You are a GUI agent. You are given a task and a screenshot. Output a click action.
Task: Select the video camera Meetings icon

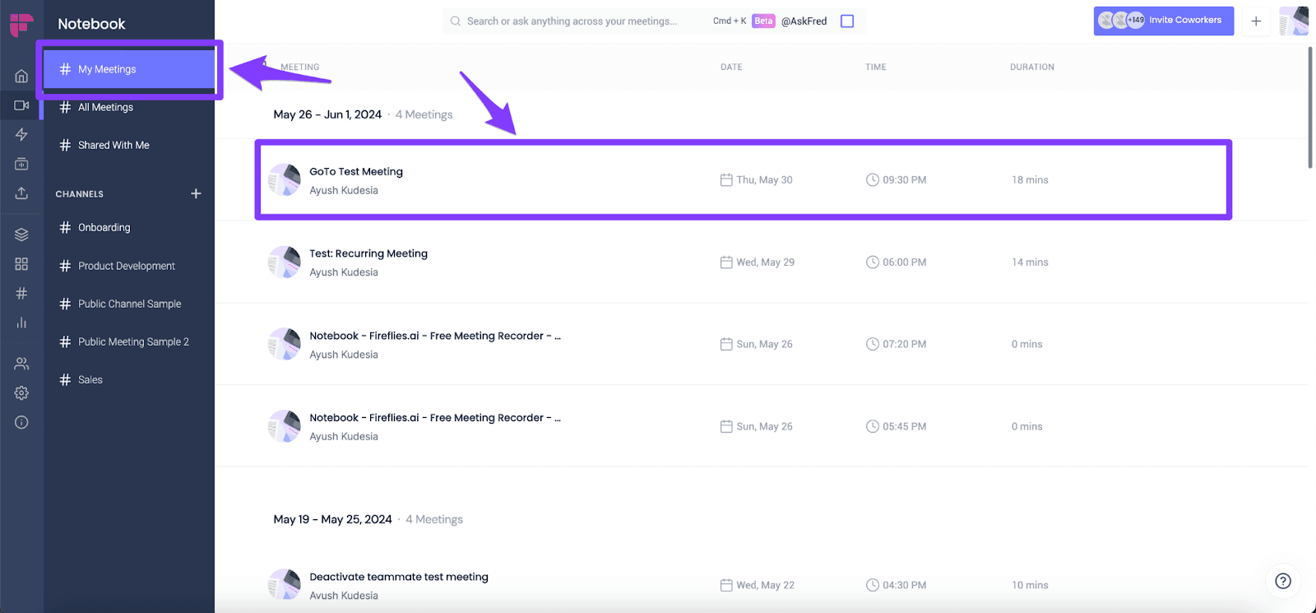coord(21,105)
